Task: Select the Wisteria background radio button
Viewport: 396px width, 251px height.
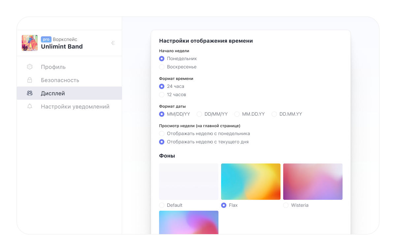Action: [x=286, y=205]
